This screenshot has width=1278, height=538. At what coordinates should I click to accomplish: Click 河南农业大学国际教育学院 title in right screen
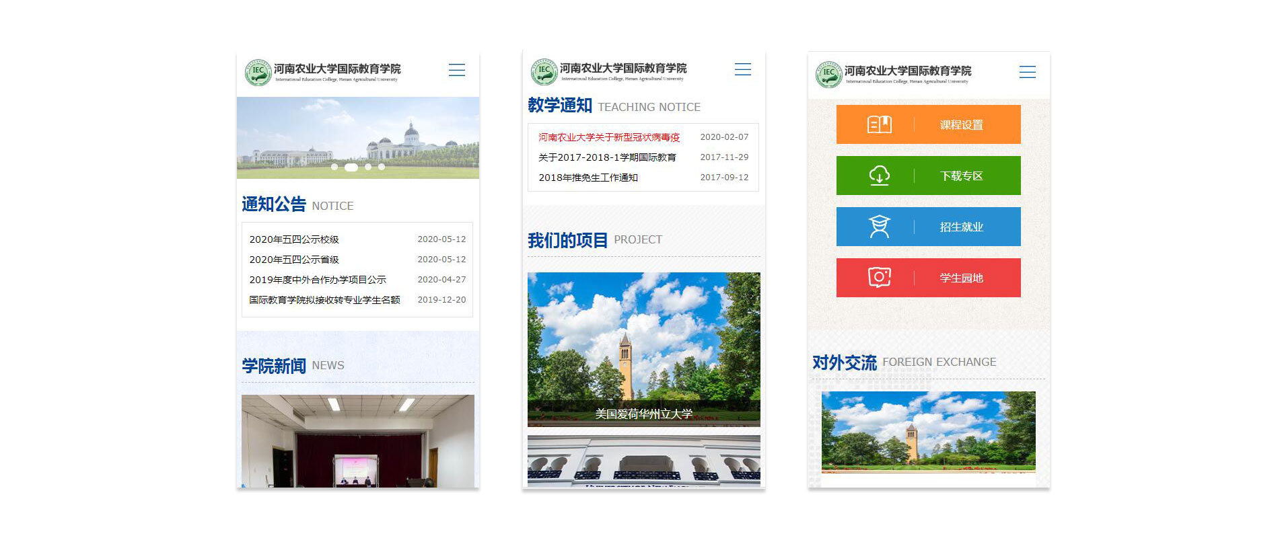(x=908, y=71)
